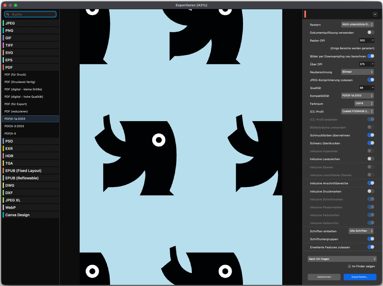Screen dimensions: 383x286
Task: Select the PDF/X-1a:2003 preset
Action: click(x=30, y=119)
